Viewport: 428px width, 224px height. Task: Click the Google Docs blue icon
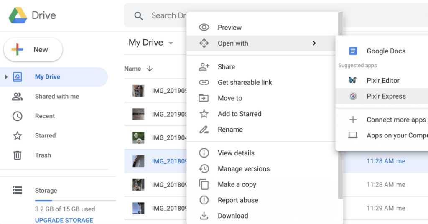click(353, 51)
